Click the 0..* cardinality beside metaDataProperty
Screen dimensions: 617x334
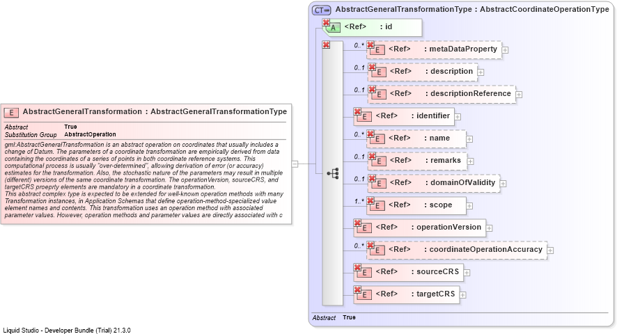click(359, 46)
